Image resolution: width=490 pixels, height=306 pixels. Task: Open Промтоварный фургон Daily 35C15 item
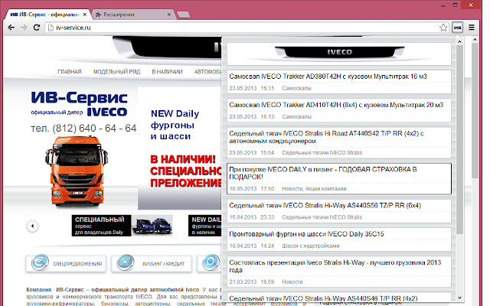[339, 239]
